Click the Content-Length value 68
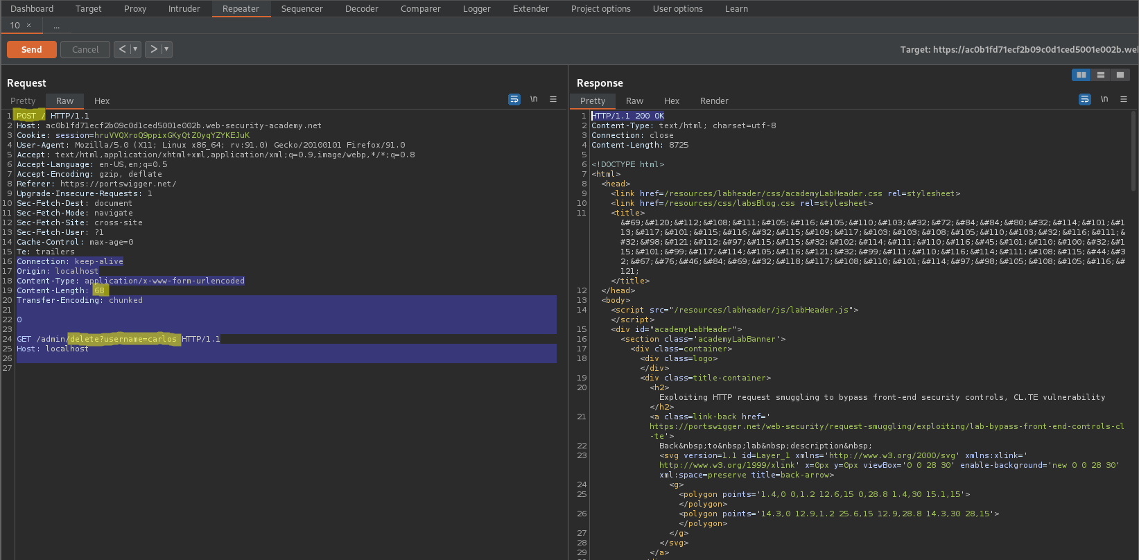Viewport: 1139px width, 560px height. tap(99, 290)
